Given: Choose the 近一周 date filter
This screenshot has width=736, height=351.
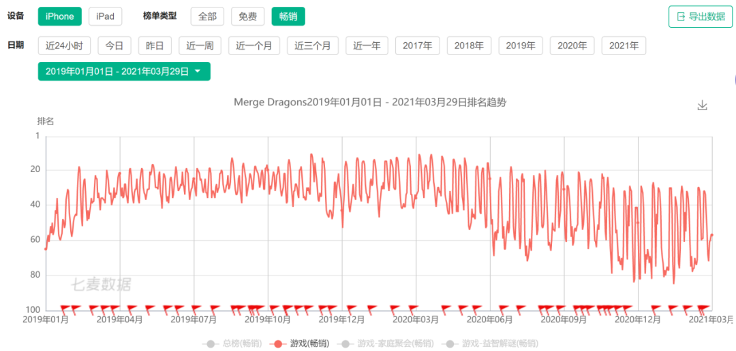Looking at the screenshot, I should pos(200,46).
